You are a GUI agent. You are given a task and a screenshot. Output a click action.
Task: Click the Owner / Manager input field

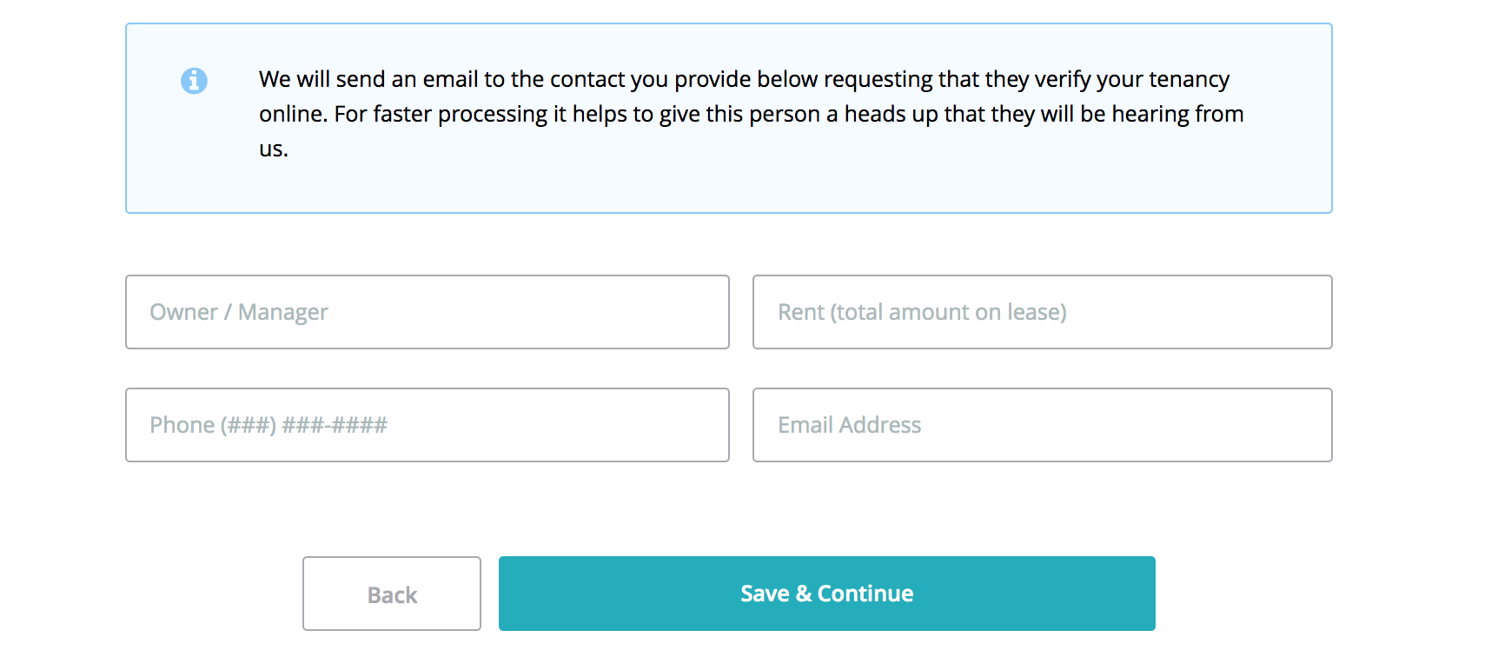(427, 312)
